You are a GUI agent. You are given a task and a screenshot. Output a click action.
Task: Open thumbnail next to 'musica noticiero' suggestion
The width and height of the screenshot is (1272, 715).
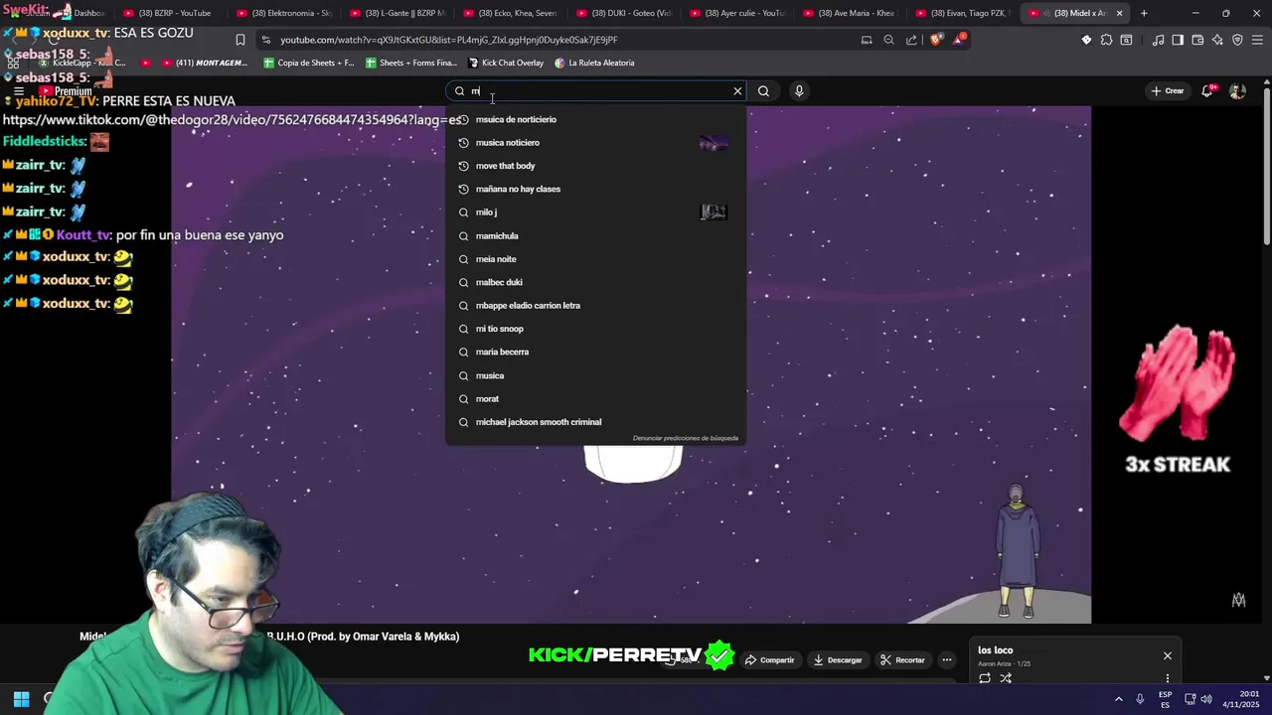[x=714, y=143]
